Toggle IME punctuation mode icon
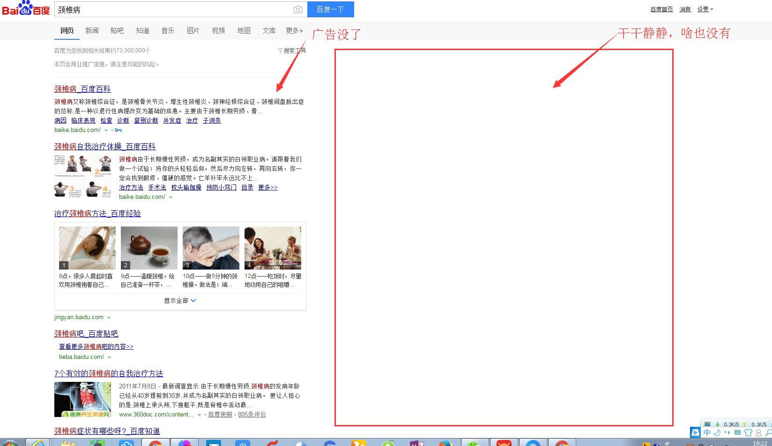This screenshot has width=772, height=446. pos(727,432)
